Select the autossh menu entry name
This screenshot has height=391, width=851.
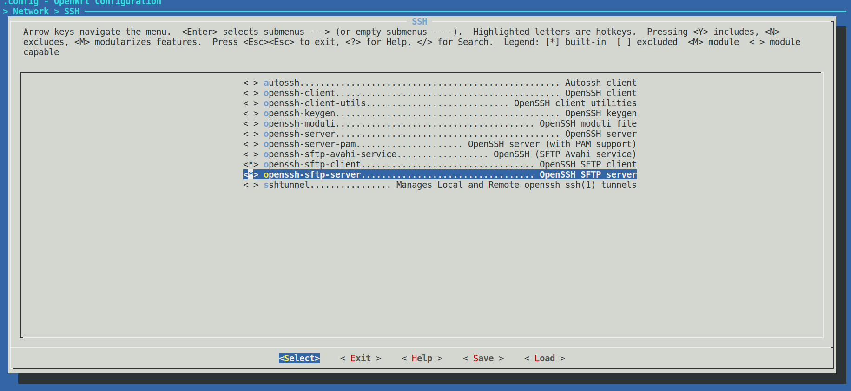(x=282, y=83)
